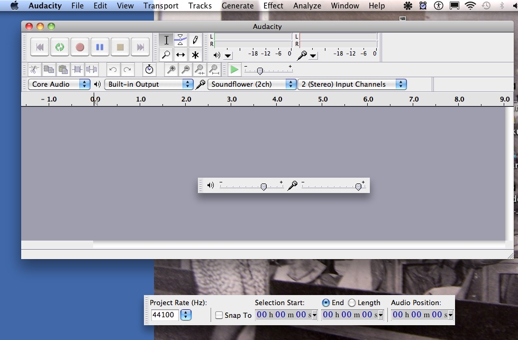The image size is (518, 340).
Task: Open the File menu
Action: pyautogui.click(x=77, y=6)
